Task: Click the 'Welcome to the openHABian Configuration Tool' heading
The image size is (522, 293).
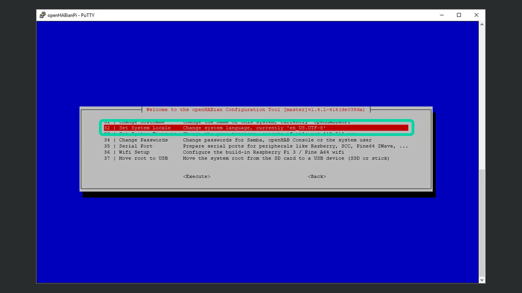Action: pyautogui.click(x=256, y=110)
